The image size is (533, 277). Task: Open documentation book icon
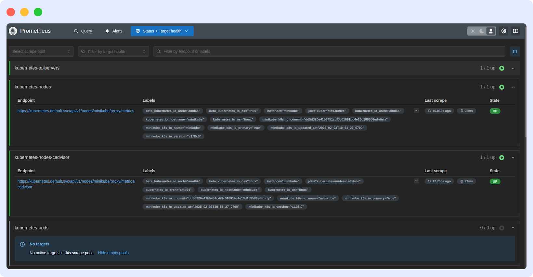pyautogui.click(x=515, y=31)
